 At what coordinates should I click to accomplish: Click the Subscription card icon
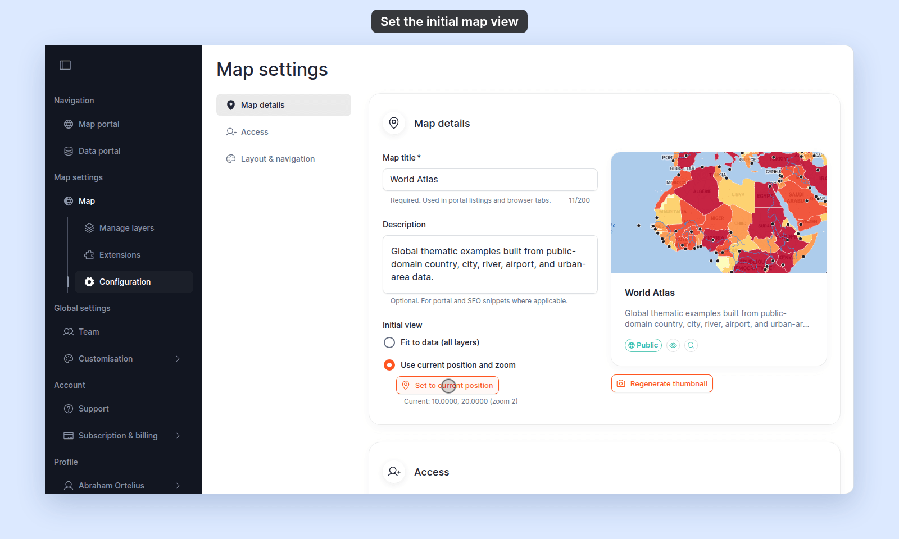(69, 436)
